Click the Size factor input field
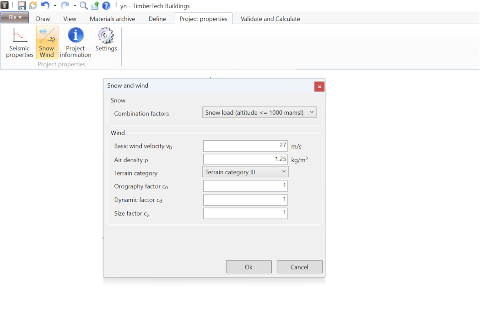This screenshot has width=480, height=329. [245, 213]
